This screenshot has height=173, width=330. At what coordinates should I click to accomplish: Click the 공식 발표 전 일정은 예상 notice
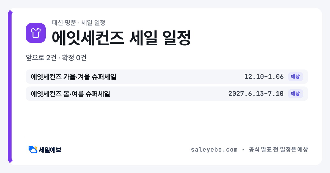coord(278,150)
